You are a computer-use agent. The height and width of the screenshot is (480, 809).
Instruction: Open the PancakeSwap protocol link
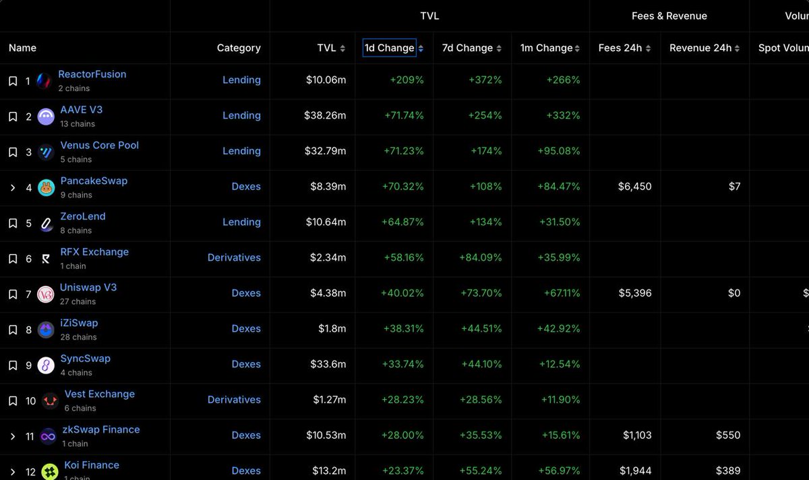[94, 181]
